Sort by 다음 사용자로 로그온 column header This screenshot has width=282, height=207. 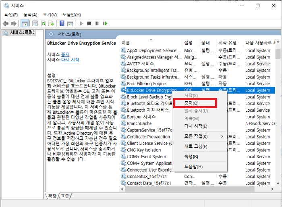259,43
